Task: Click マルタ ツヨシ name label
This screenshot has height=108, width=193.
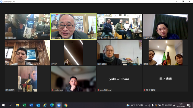Action: [x=149, y=38]
